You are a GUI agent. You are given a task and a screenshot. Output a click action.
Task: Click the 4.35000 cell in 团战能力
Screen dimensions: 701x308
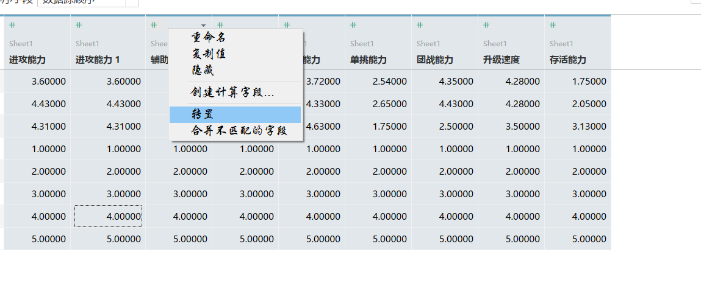(445, 81)
